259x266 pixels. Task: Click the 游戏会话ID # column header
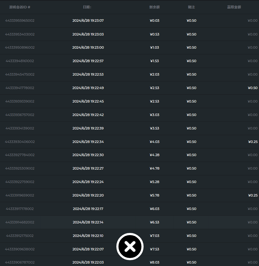(20, 7)
